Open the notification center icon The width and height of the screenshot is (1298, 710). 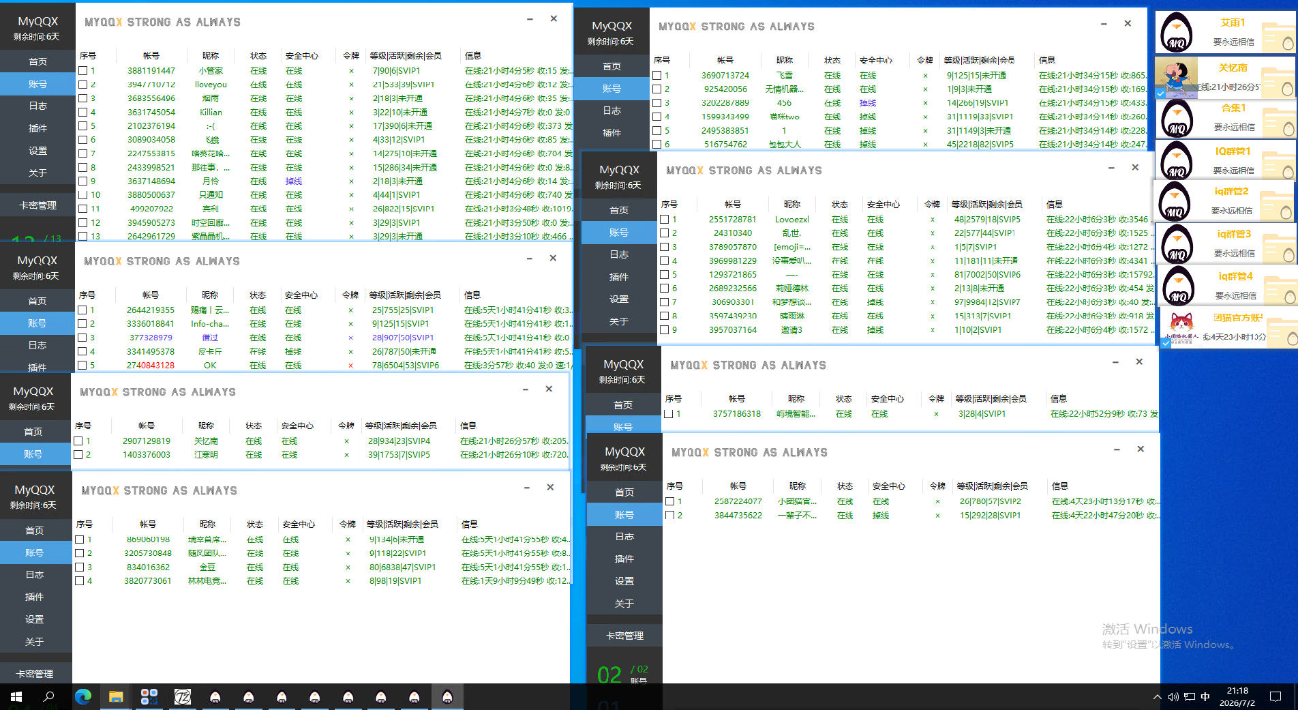pyautogui.click(x=1276, y=697)
